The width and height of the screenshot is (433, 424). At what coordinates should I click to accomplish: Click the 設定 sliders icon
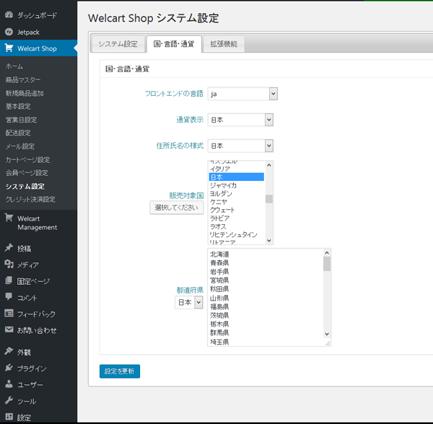9,417
